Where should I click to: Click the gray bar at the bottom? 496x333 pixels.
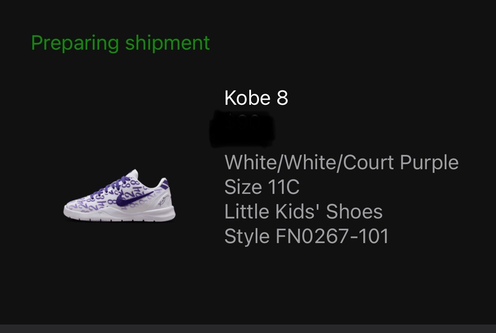pyautogui.click(x=248, y=328)
